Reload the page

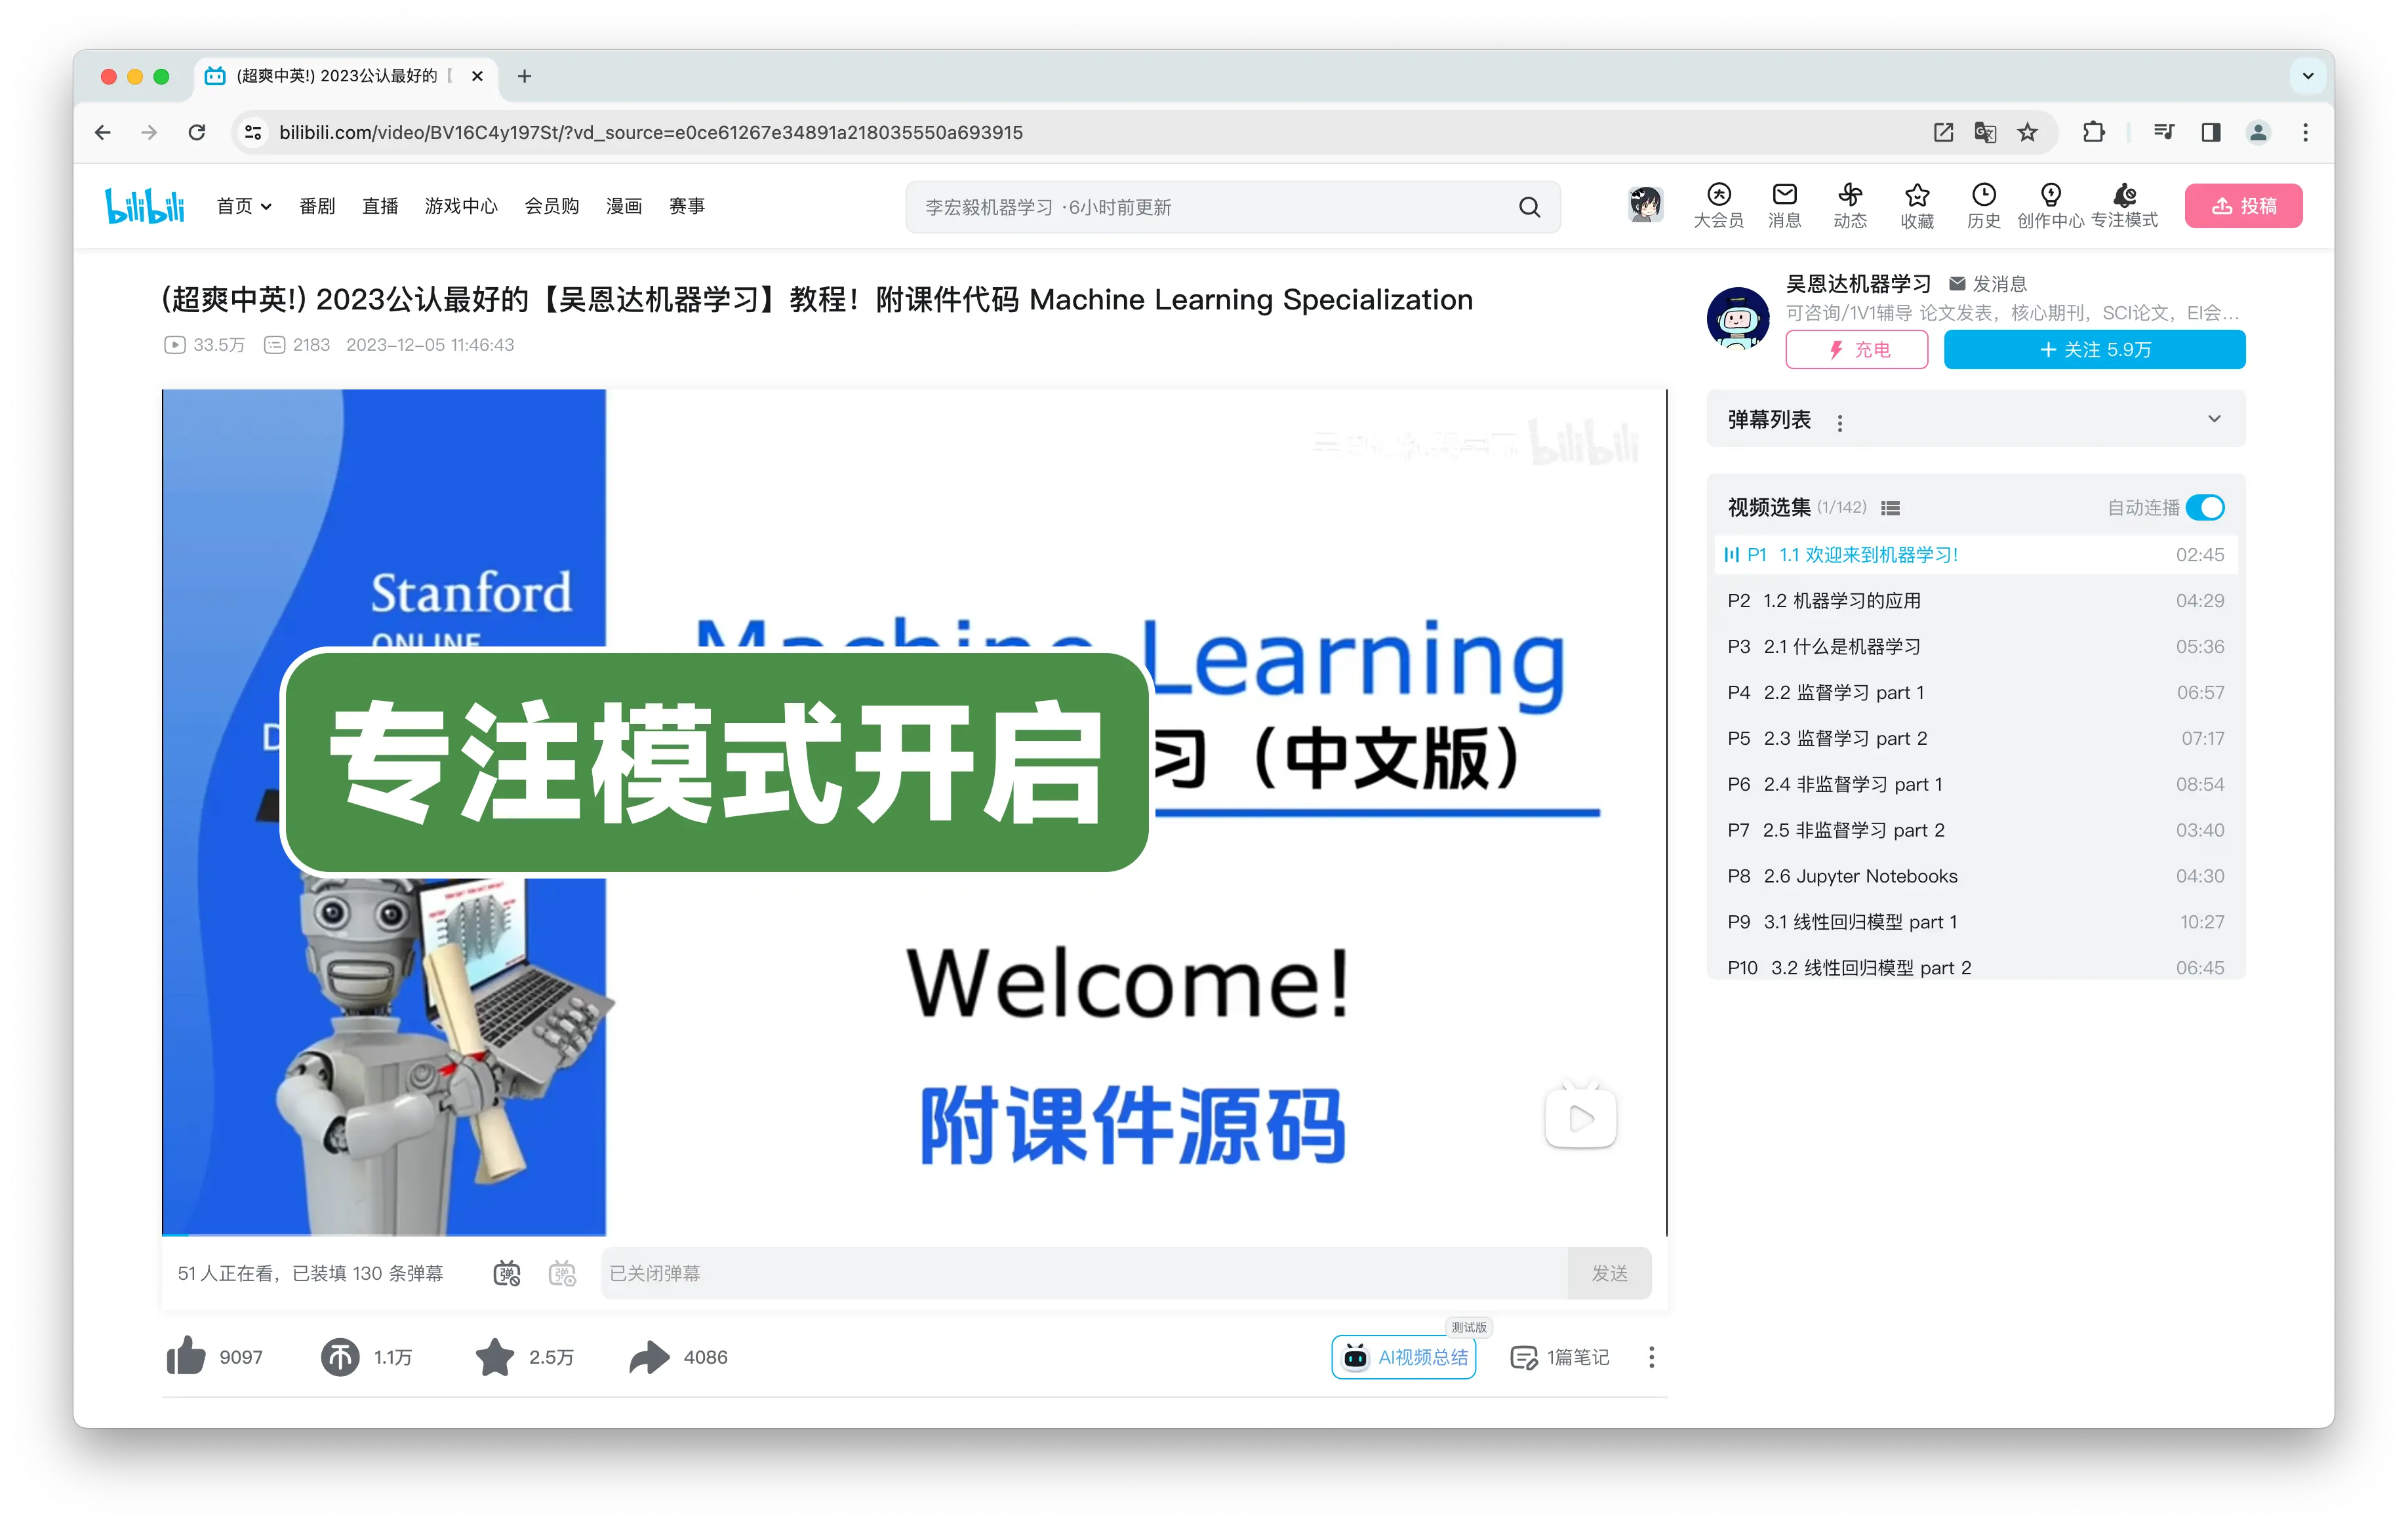[x=197, y=132]
